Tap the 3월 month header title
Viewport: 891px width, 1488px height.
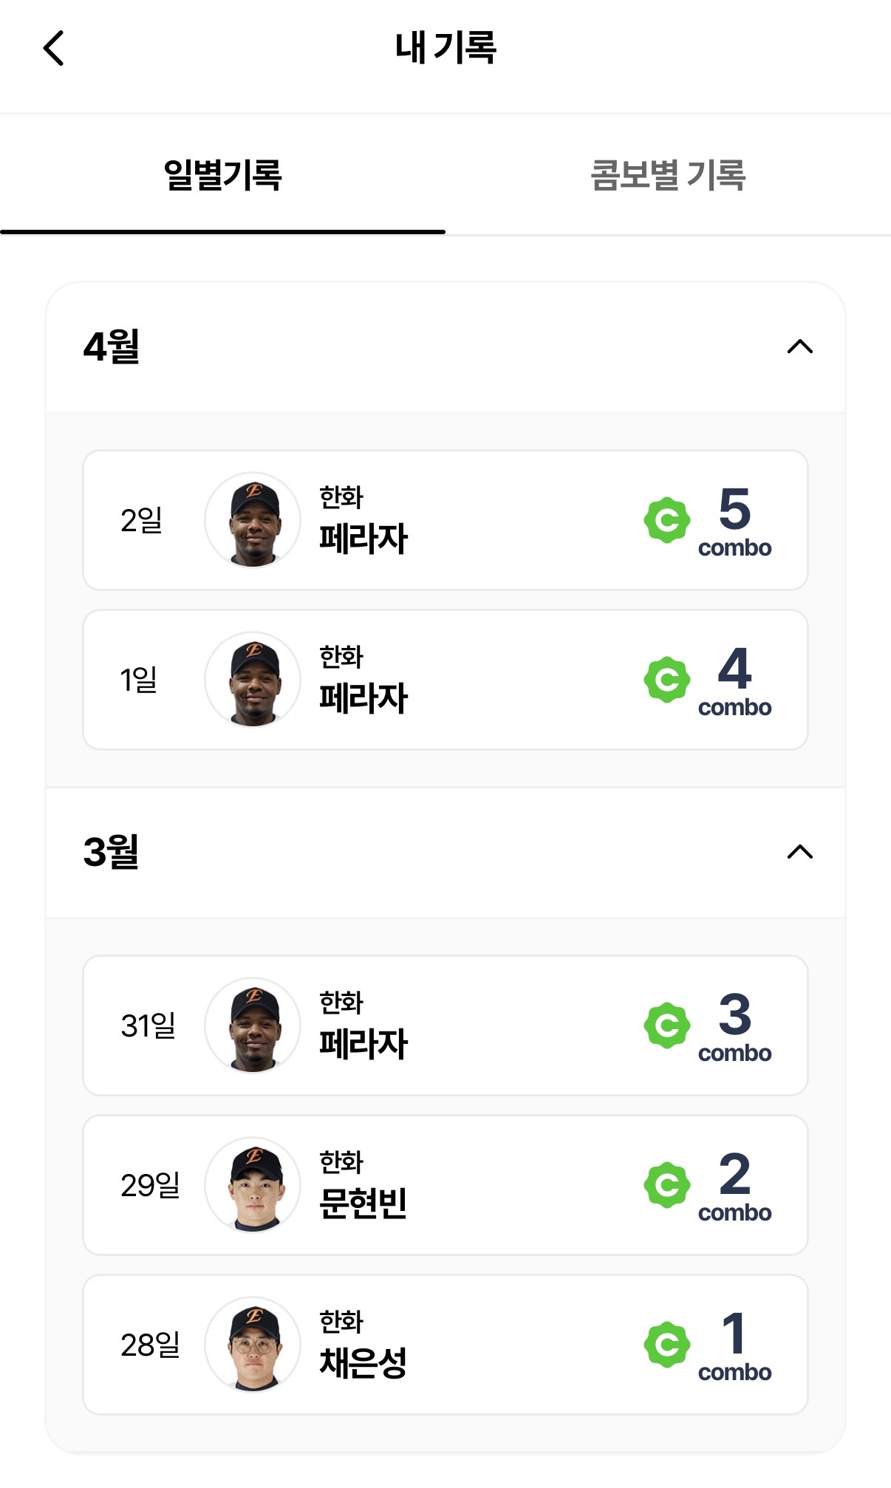tap(112, 852)
